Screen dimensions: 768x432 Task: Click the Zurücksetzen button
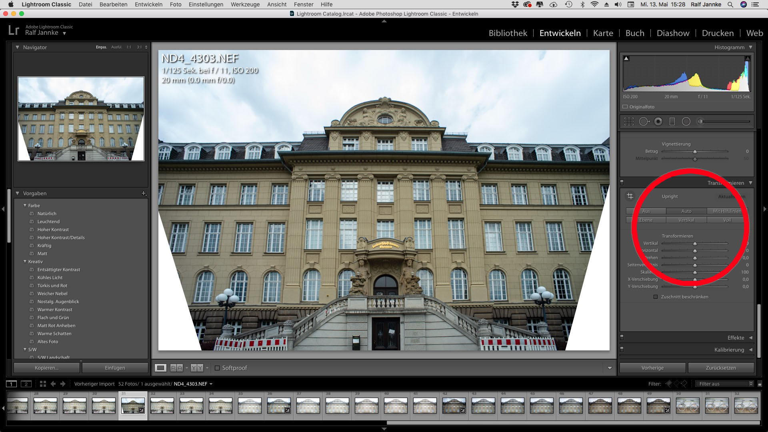720,368
